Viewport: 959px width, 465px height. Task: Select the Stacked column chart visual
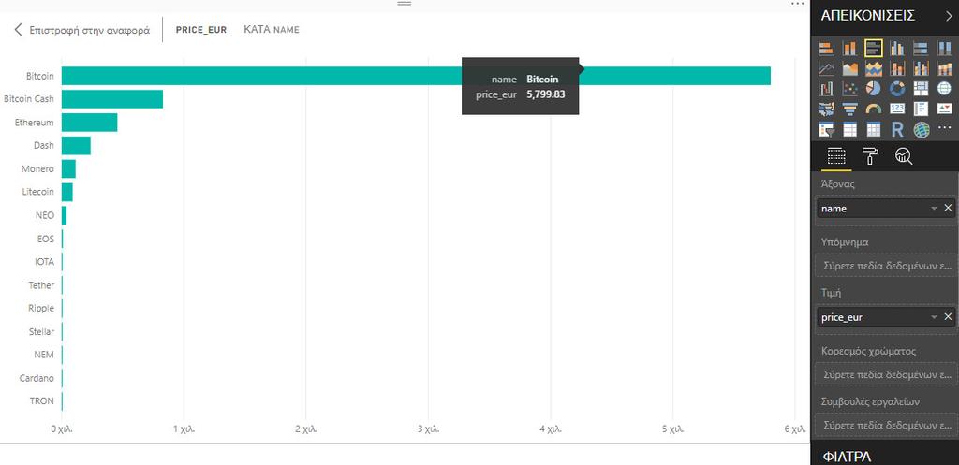(x=849, y=49)
